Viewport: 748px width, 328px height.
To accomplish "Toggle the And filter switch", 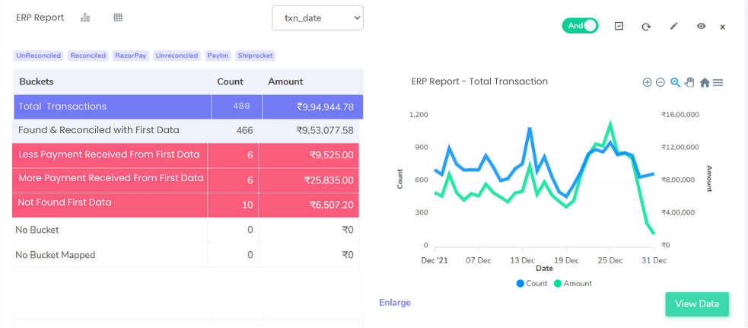I will (x=580, y=26).
